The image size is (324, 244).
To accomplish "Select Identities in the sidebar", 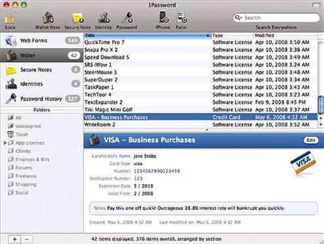I will 41,84.
